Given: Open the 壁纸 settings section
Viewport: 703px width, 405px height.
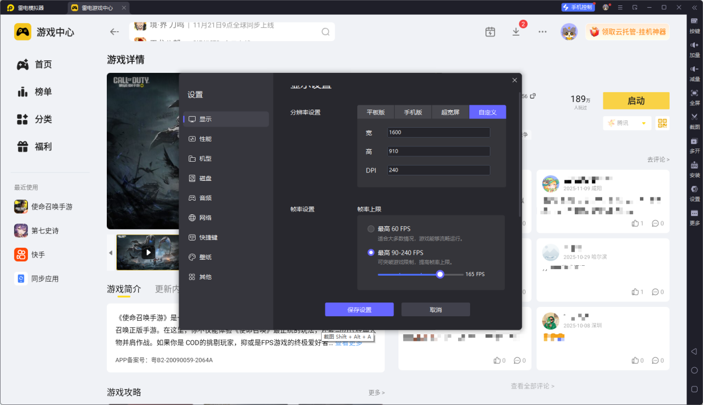Looking at the screenshot, I should click(226, 257).
